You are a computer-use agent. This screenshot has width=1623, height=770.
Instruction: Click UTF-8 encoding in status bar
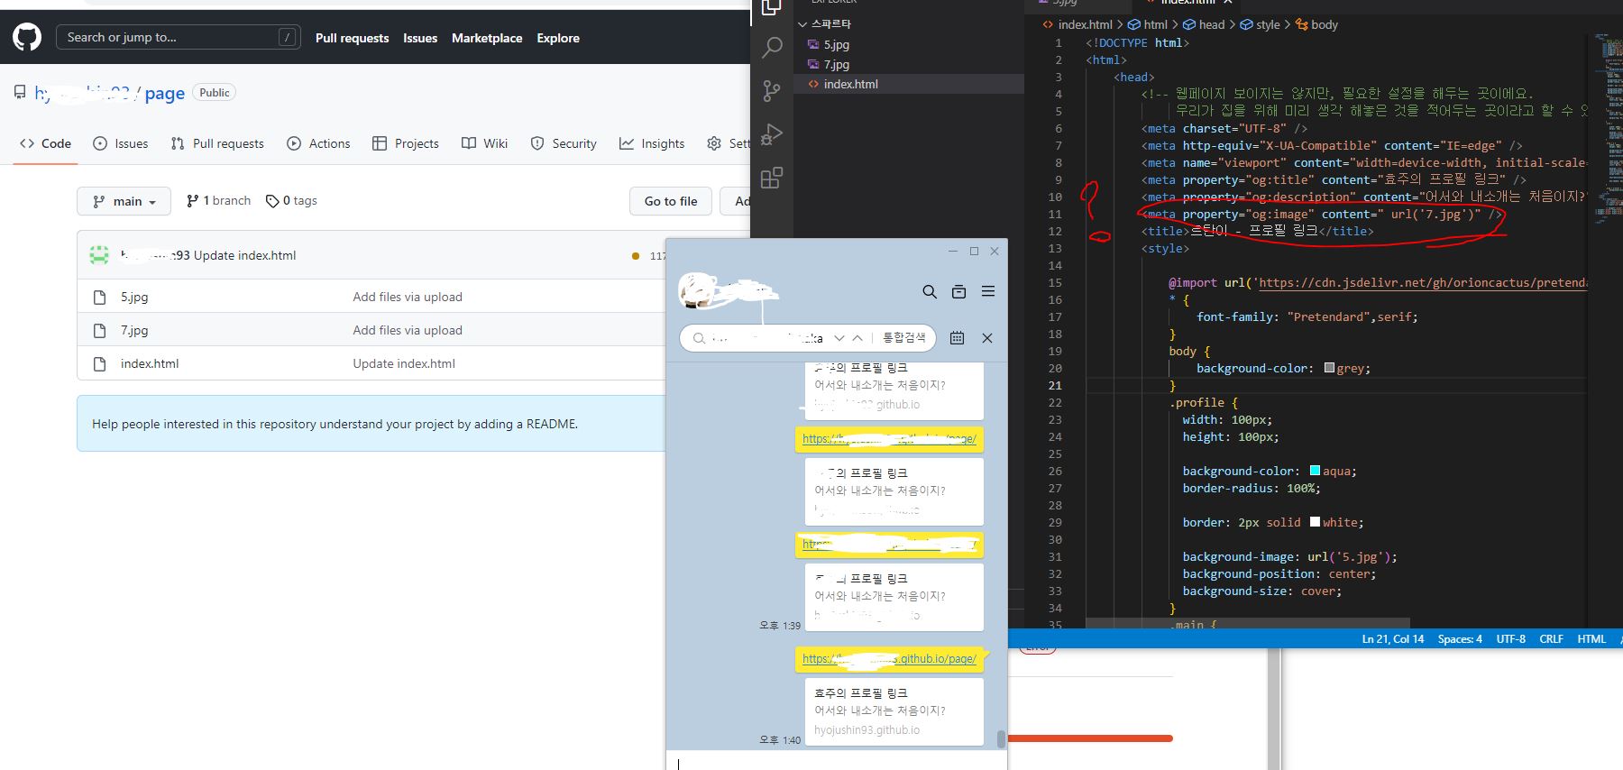pyautogui.click(x=1511, y=639)
